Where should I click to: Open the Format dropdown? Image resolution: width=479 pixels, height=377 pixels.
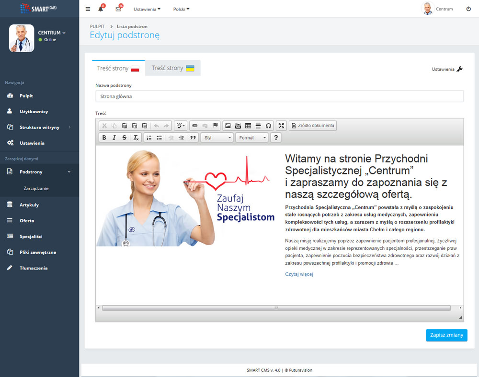click(x=252, y=138)
